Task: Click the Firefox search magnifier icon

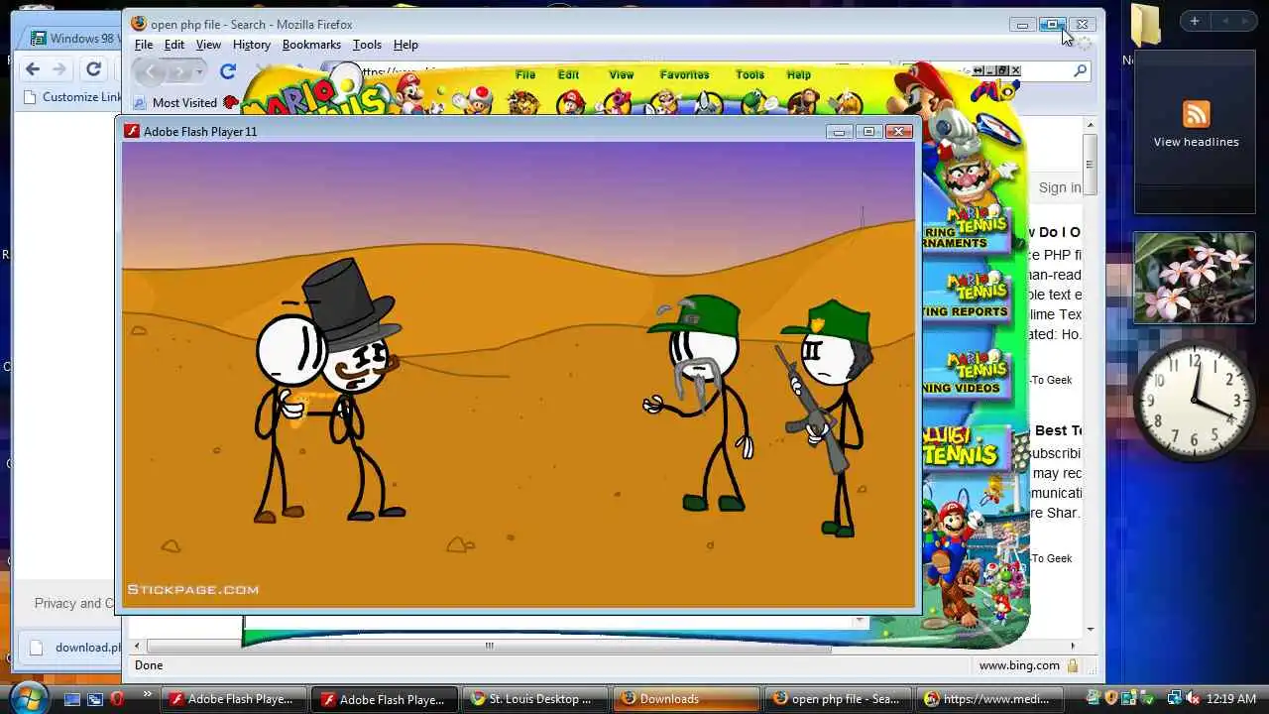Action: tap(1080, 70)
